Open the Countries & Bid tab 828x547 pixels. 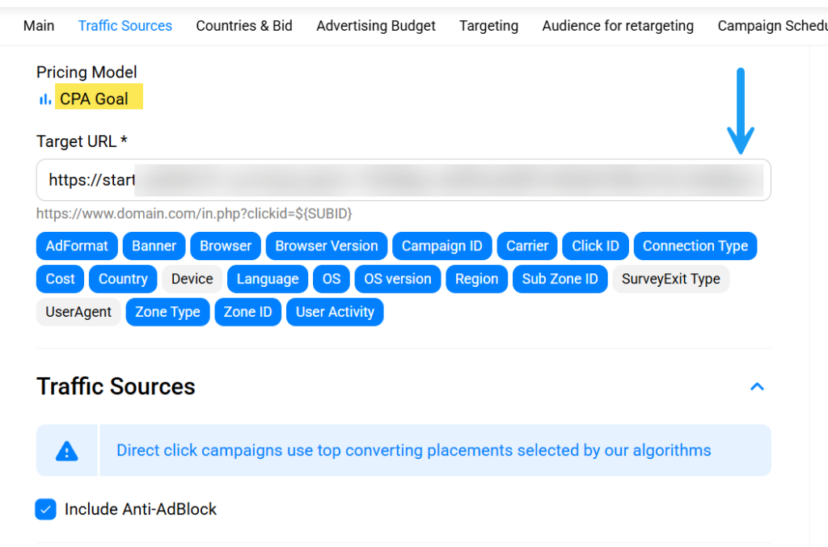244,25
